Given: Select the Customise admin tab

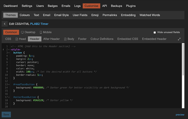Looking at the screenshot, I should [91, 6].
